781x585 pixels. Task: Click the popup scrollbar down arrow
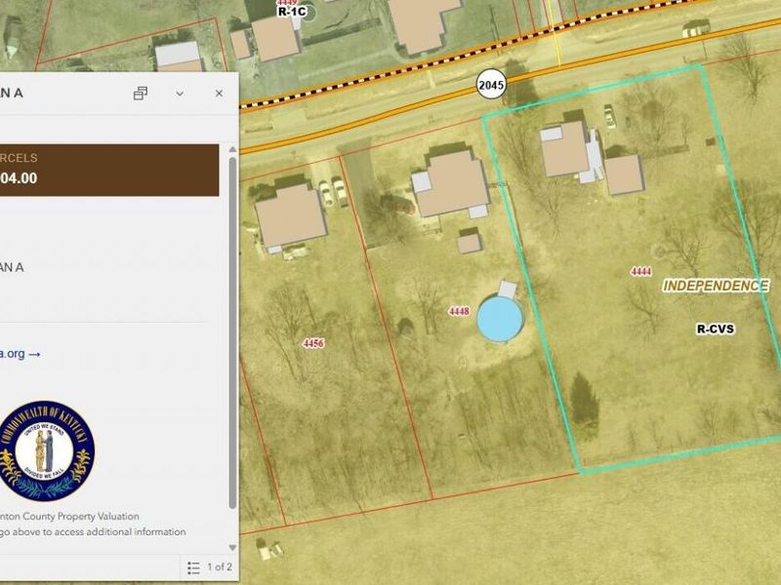click(232, 547)
